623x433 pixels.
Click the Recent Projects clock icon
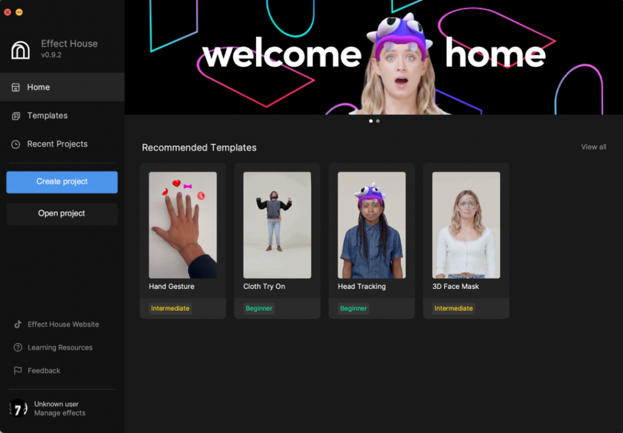click(15, 144)
